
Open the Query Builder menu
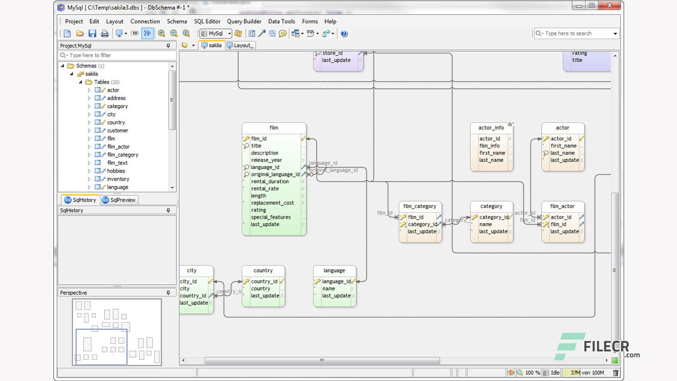[x=244, y=22]
